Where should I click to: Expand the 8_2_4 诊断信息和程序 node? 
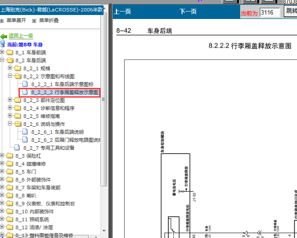coord(10,107)
